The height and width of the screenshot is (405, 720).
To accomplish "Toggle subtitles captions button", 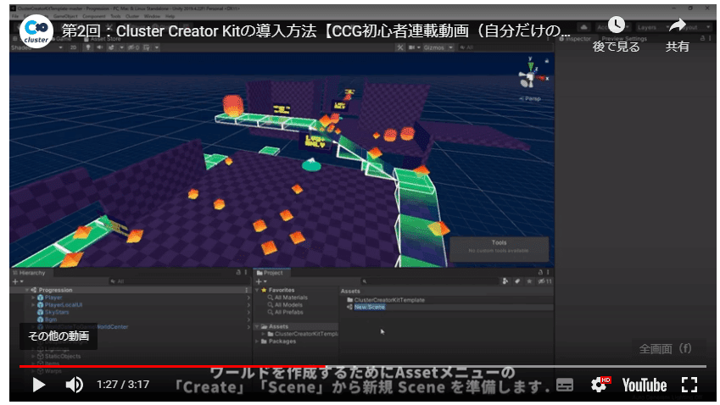I will point(564,386).
